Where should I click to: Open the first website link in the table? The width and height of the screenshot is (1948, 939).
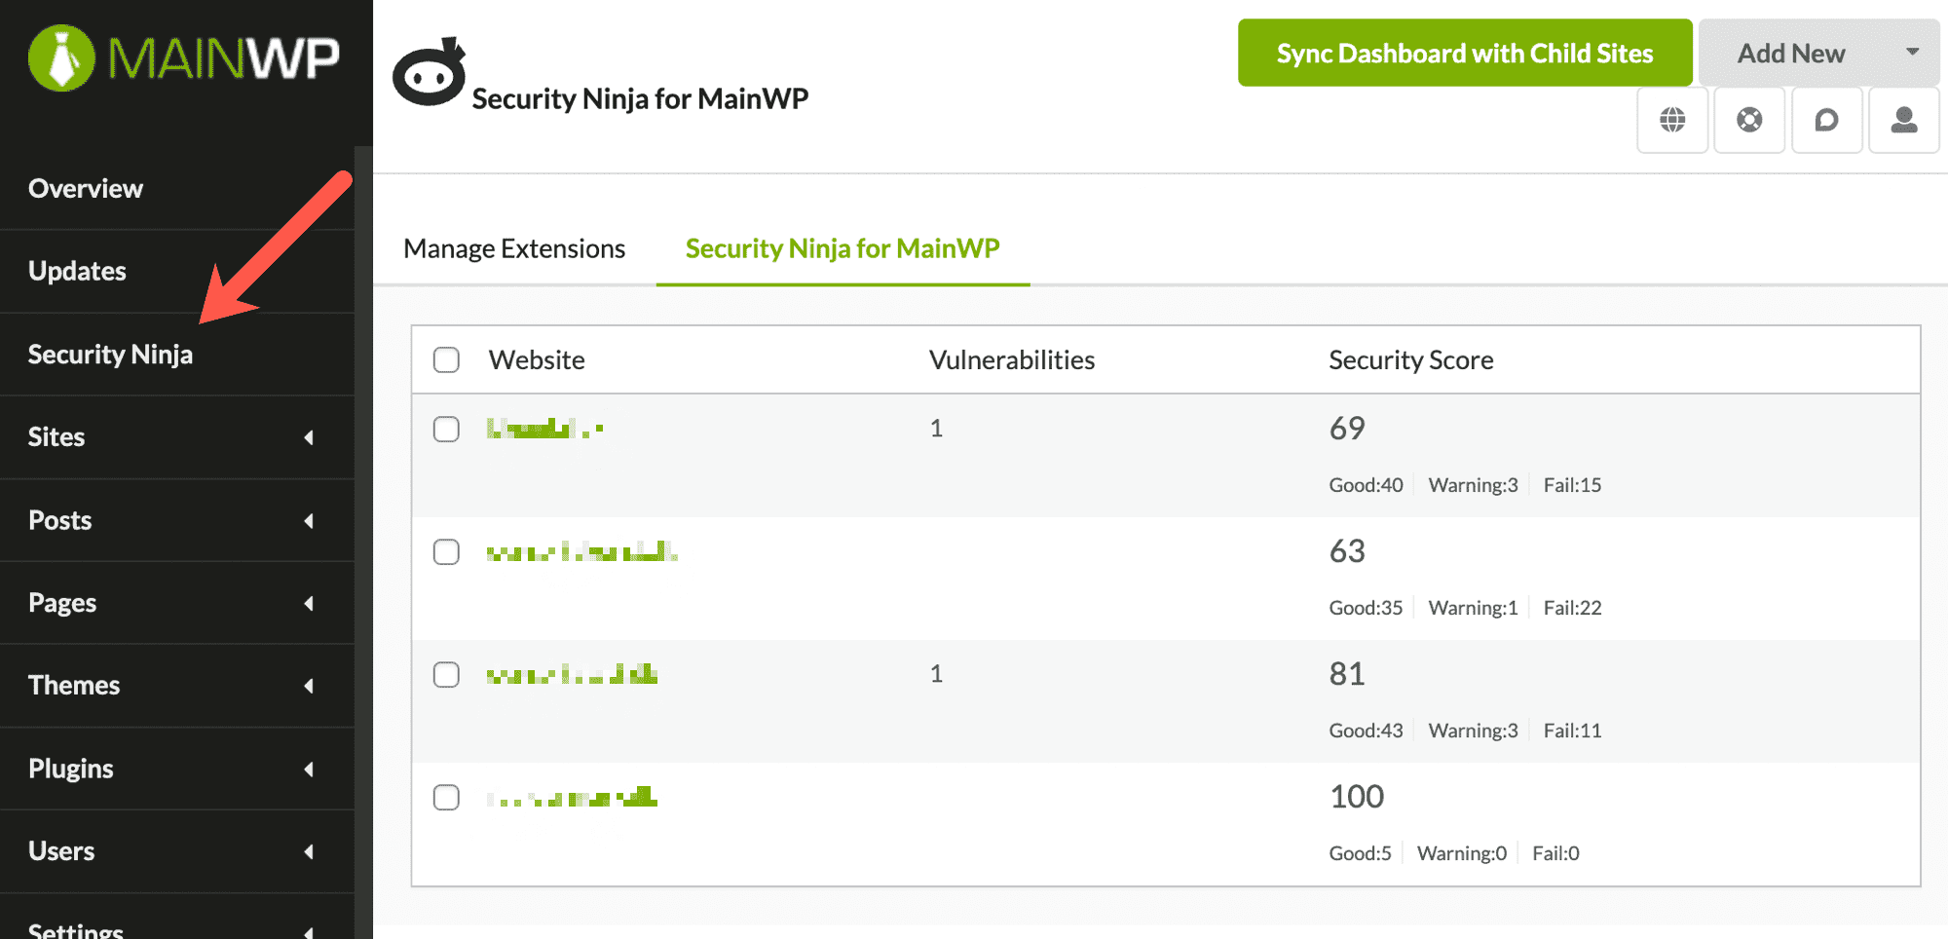pos(545,429)
